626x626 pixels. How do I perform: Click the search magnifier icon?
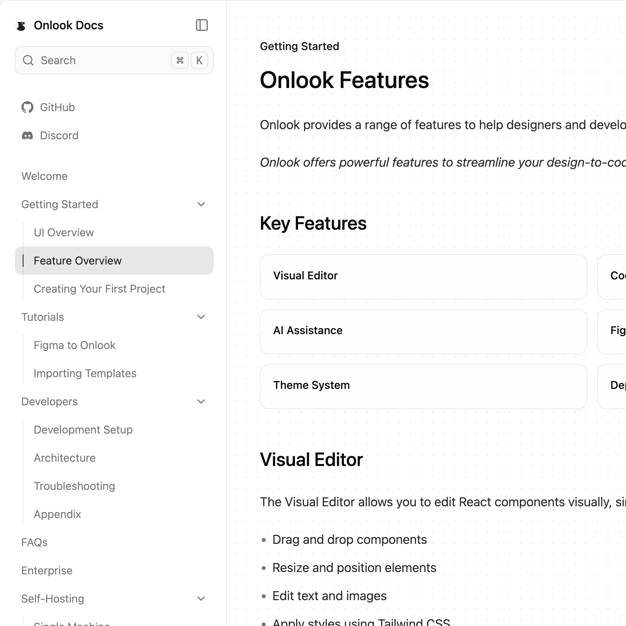tap(28, 60)
